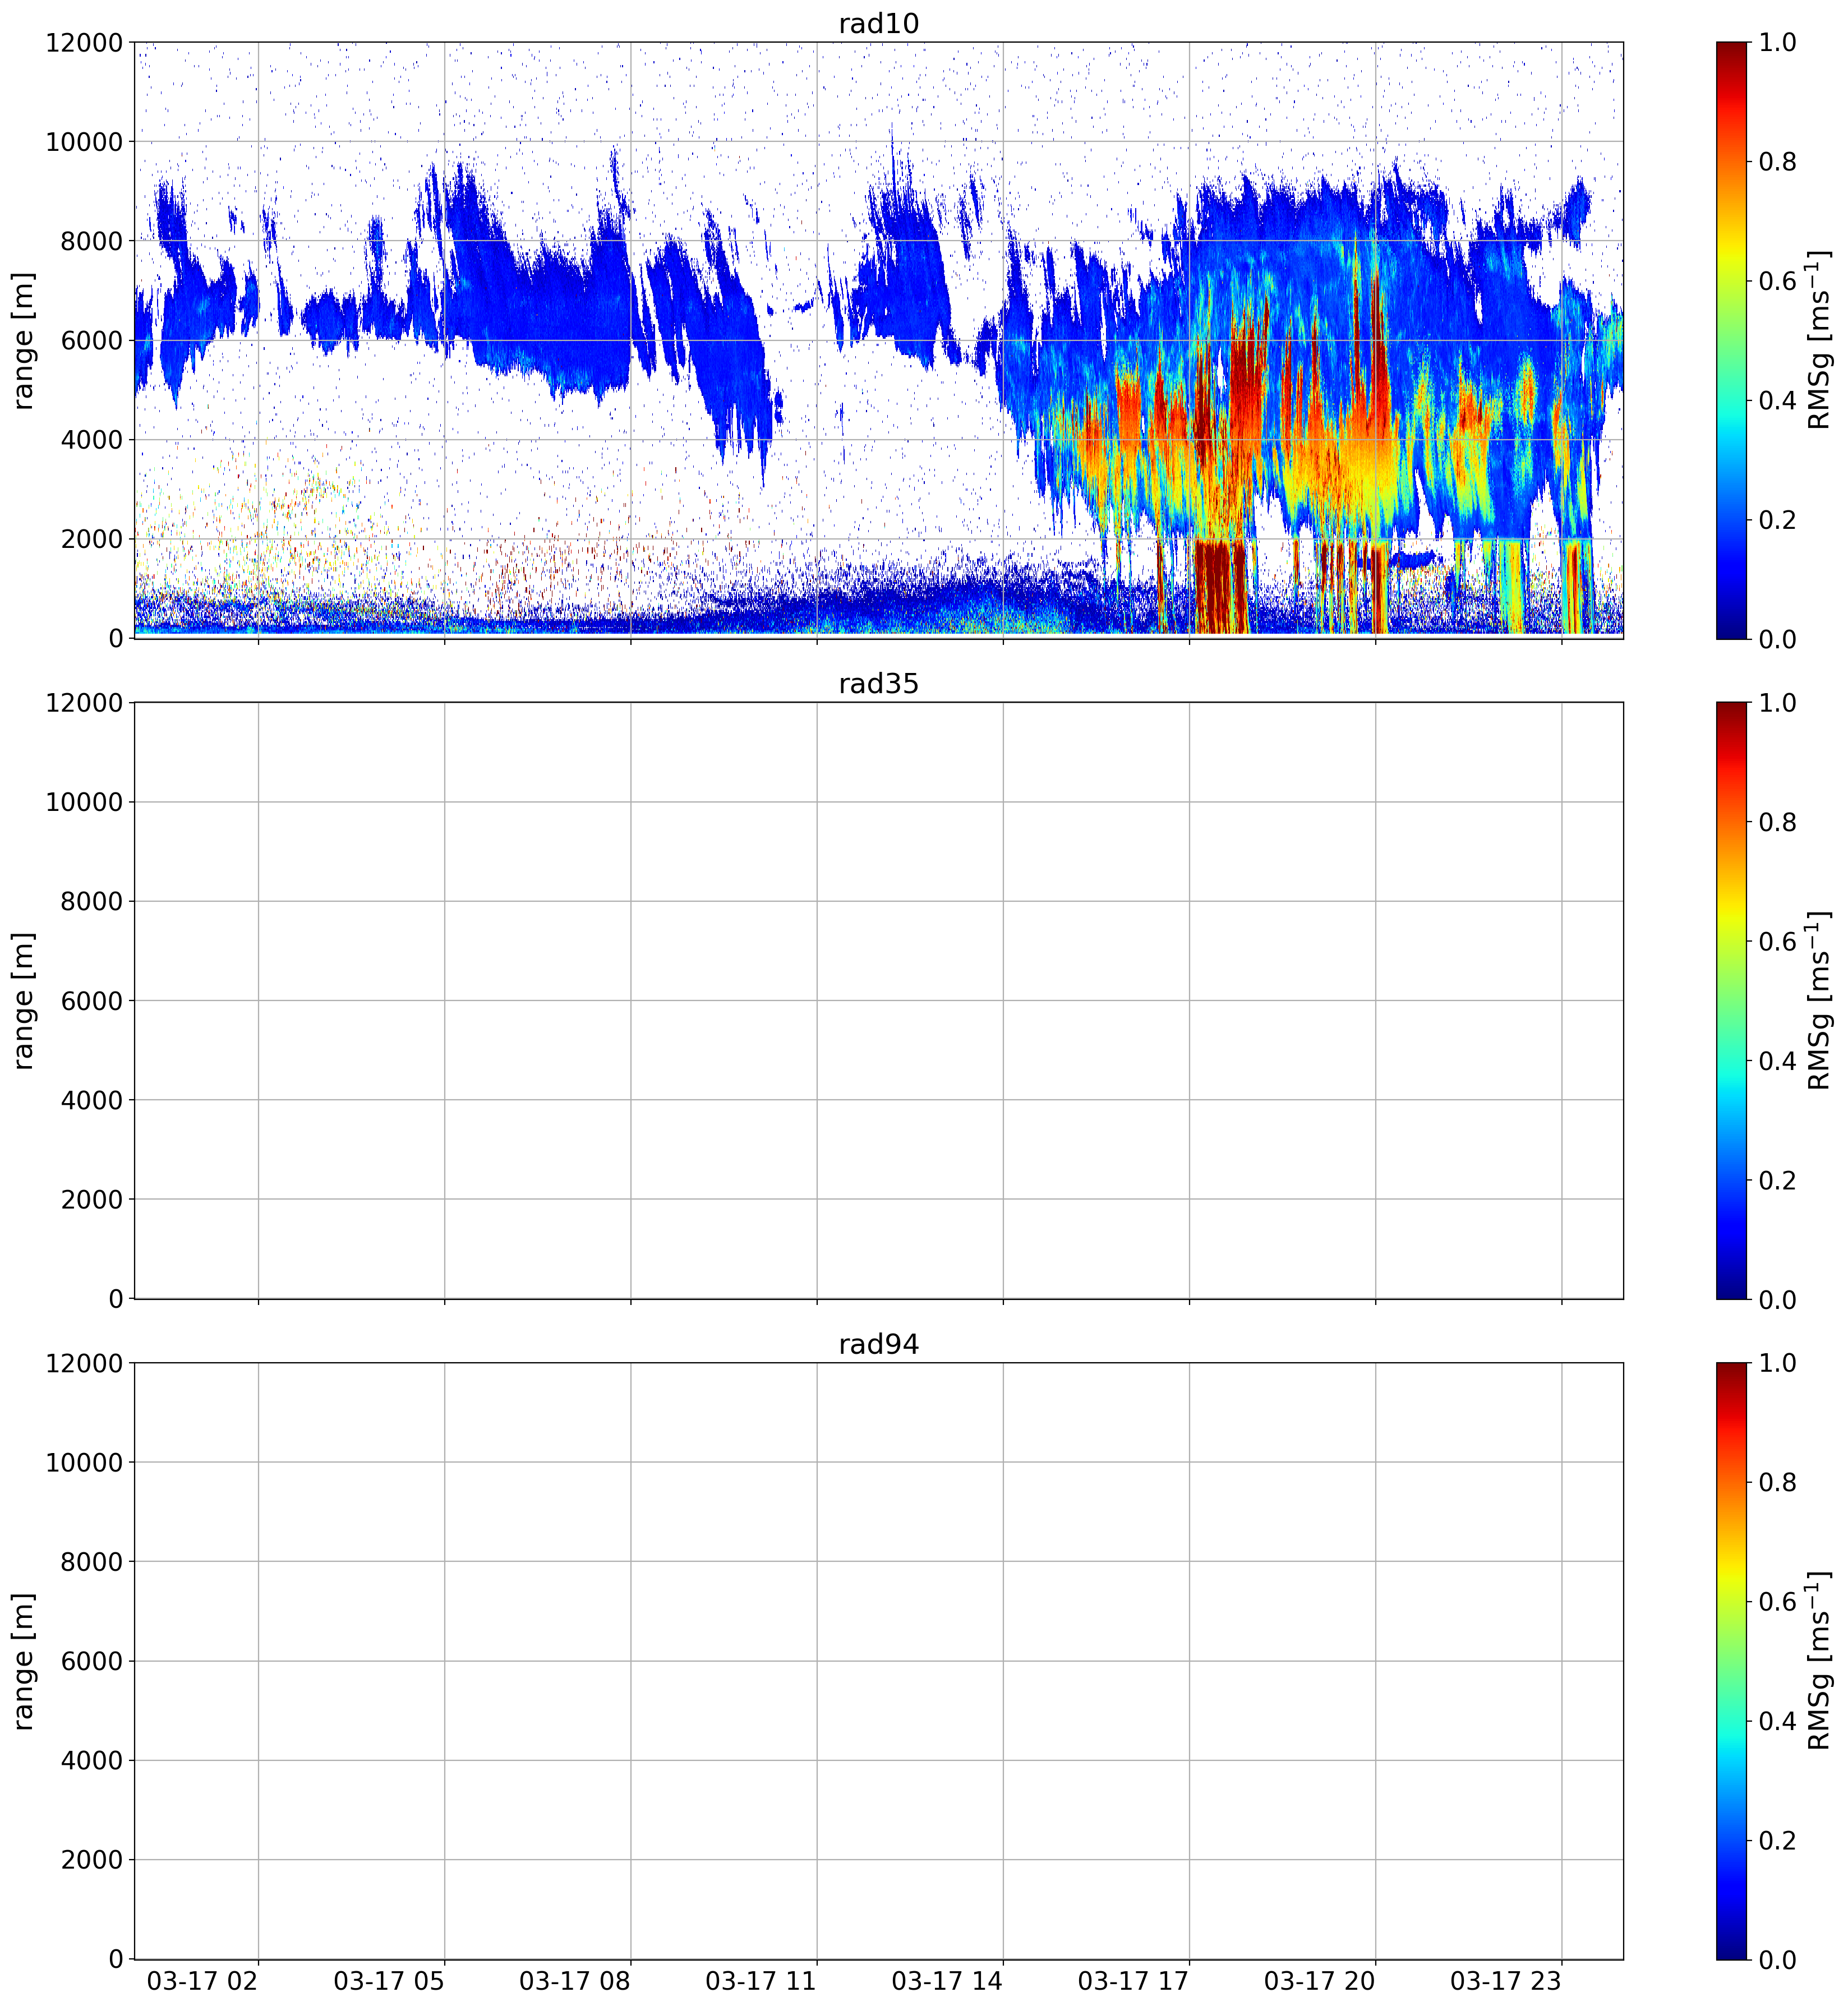Click the '03-17 05' time tick label
1848x2006 pixels.
tap(389, 1981)
